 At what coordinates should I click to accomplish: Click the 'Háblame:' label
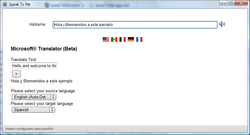pyautogui.click(x=38, y=24)
